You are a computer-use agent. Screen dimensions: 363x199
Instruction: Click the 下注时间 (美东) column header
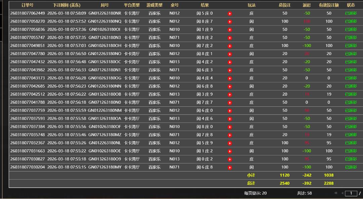(x=66, y=5)
